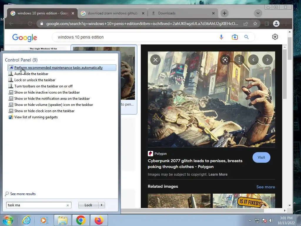Open the large Cyberpunk preview image
This screenshot has height=226, width=301.
tap(211, 99)
